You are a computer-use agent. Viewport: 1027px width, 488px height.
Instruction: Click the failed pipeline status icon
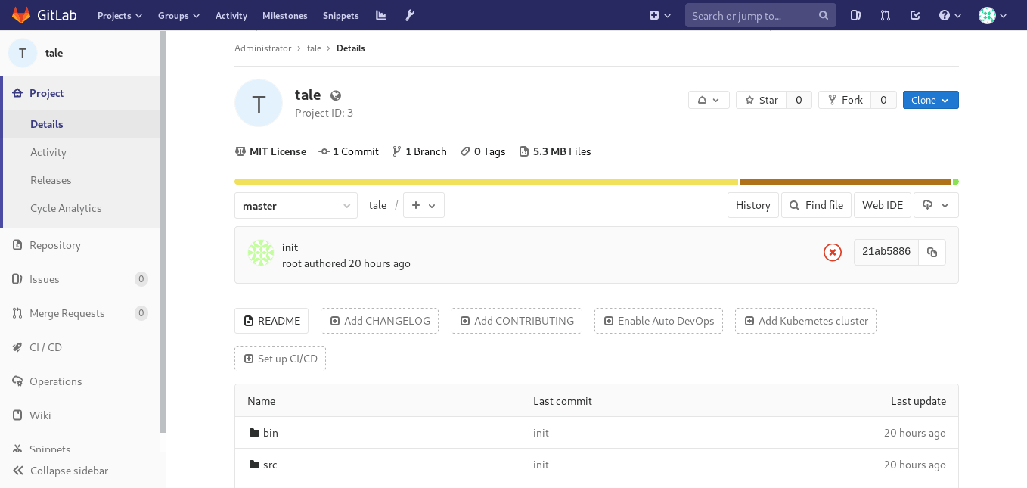(x=832, y=253)
